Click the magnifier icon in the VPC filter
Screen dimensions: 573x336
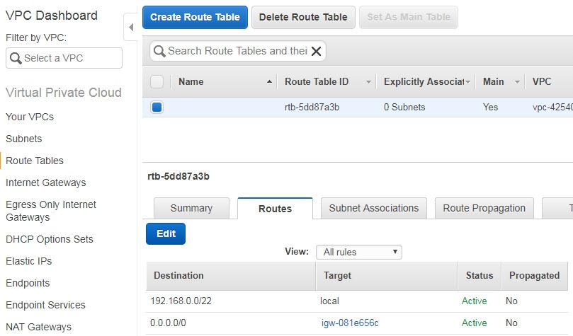coord(16,59)
